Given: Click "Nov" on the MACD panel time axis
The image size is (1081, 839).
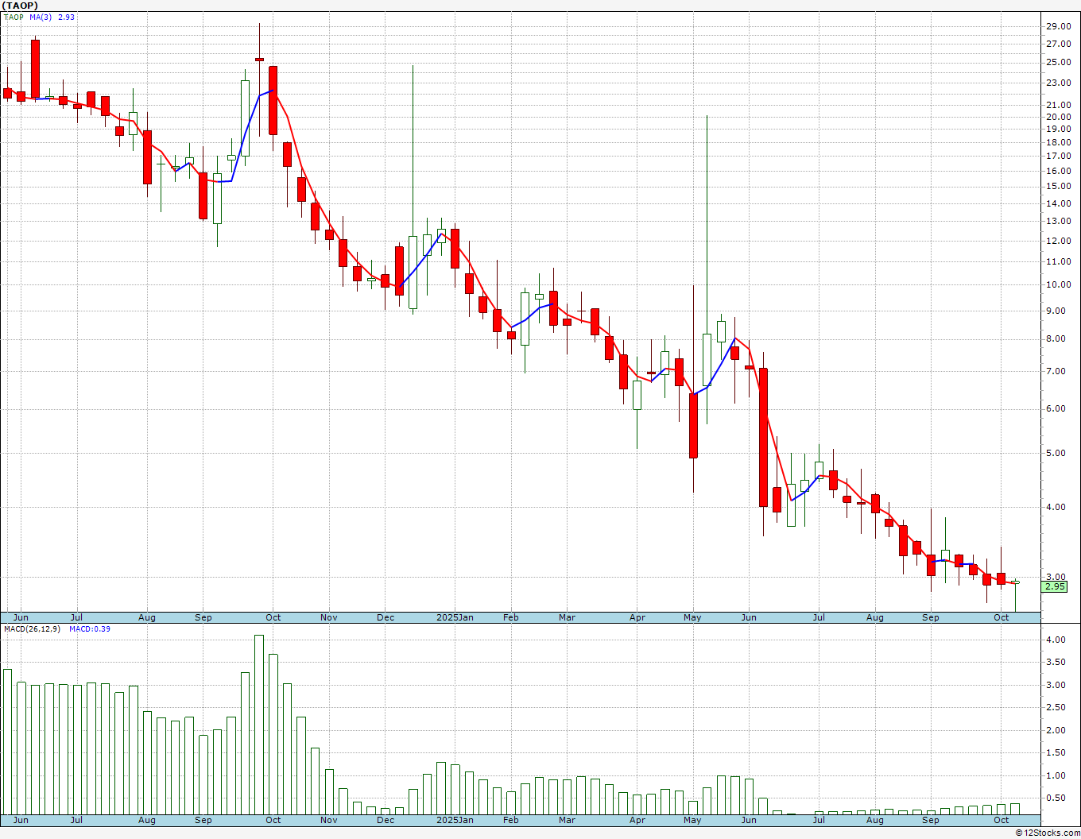Looking at the screenshot, I should pyautogui.click(x=329, y=820).
